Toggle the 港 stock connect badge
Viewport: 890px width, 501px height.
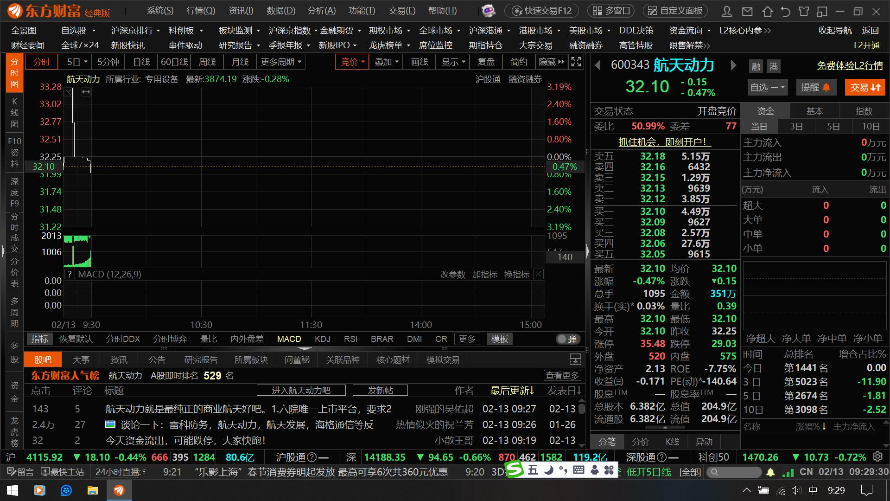pos(774,66)
